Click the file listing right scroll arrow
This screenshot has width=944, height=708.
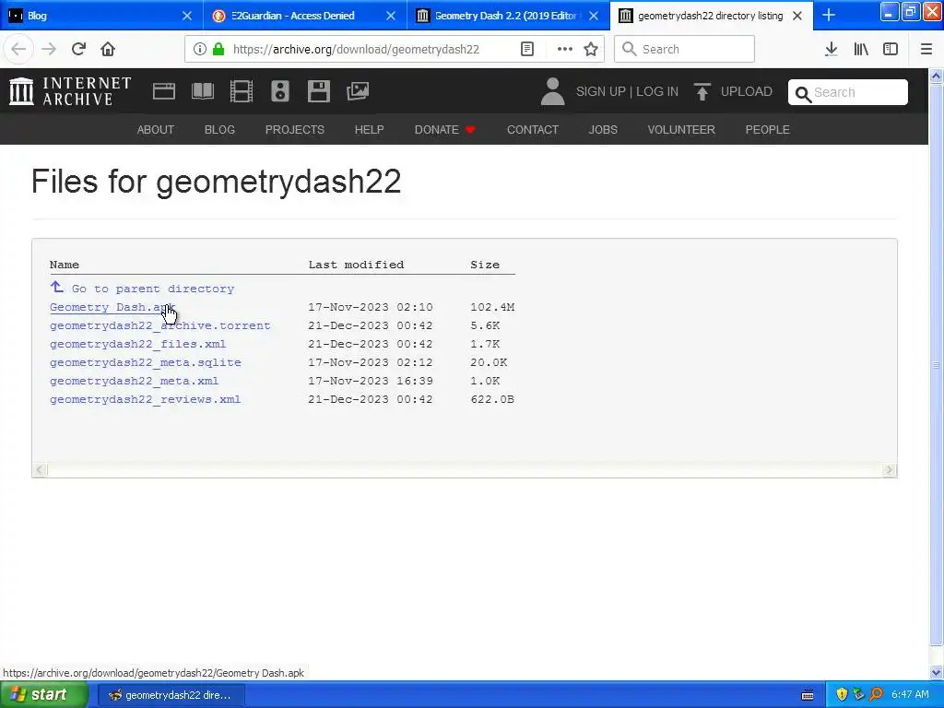tap(890, 470)
